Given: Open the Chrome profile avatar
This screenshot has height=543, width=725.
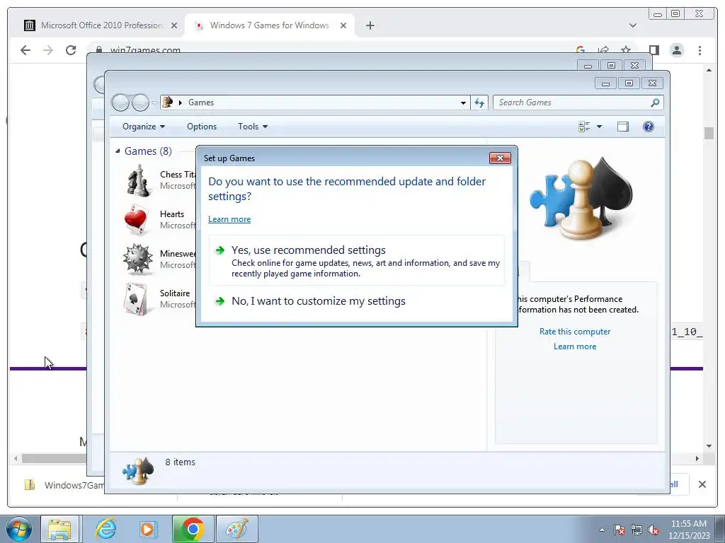Looking at the screenshot, I should (677, 50).
